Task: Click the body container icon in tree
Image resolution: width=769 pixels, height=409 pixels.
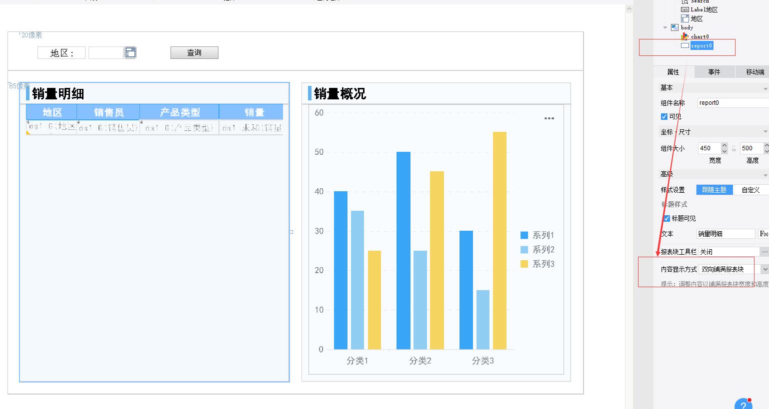Action: [674, 27]
